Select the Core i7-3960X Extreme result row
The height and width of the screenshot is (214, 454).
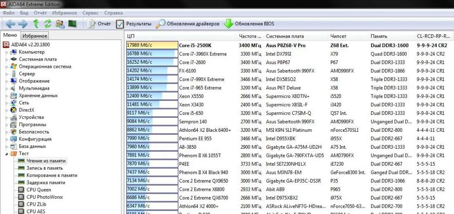tap(203, 54)
